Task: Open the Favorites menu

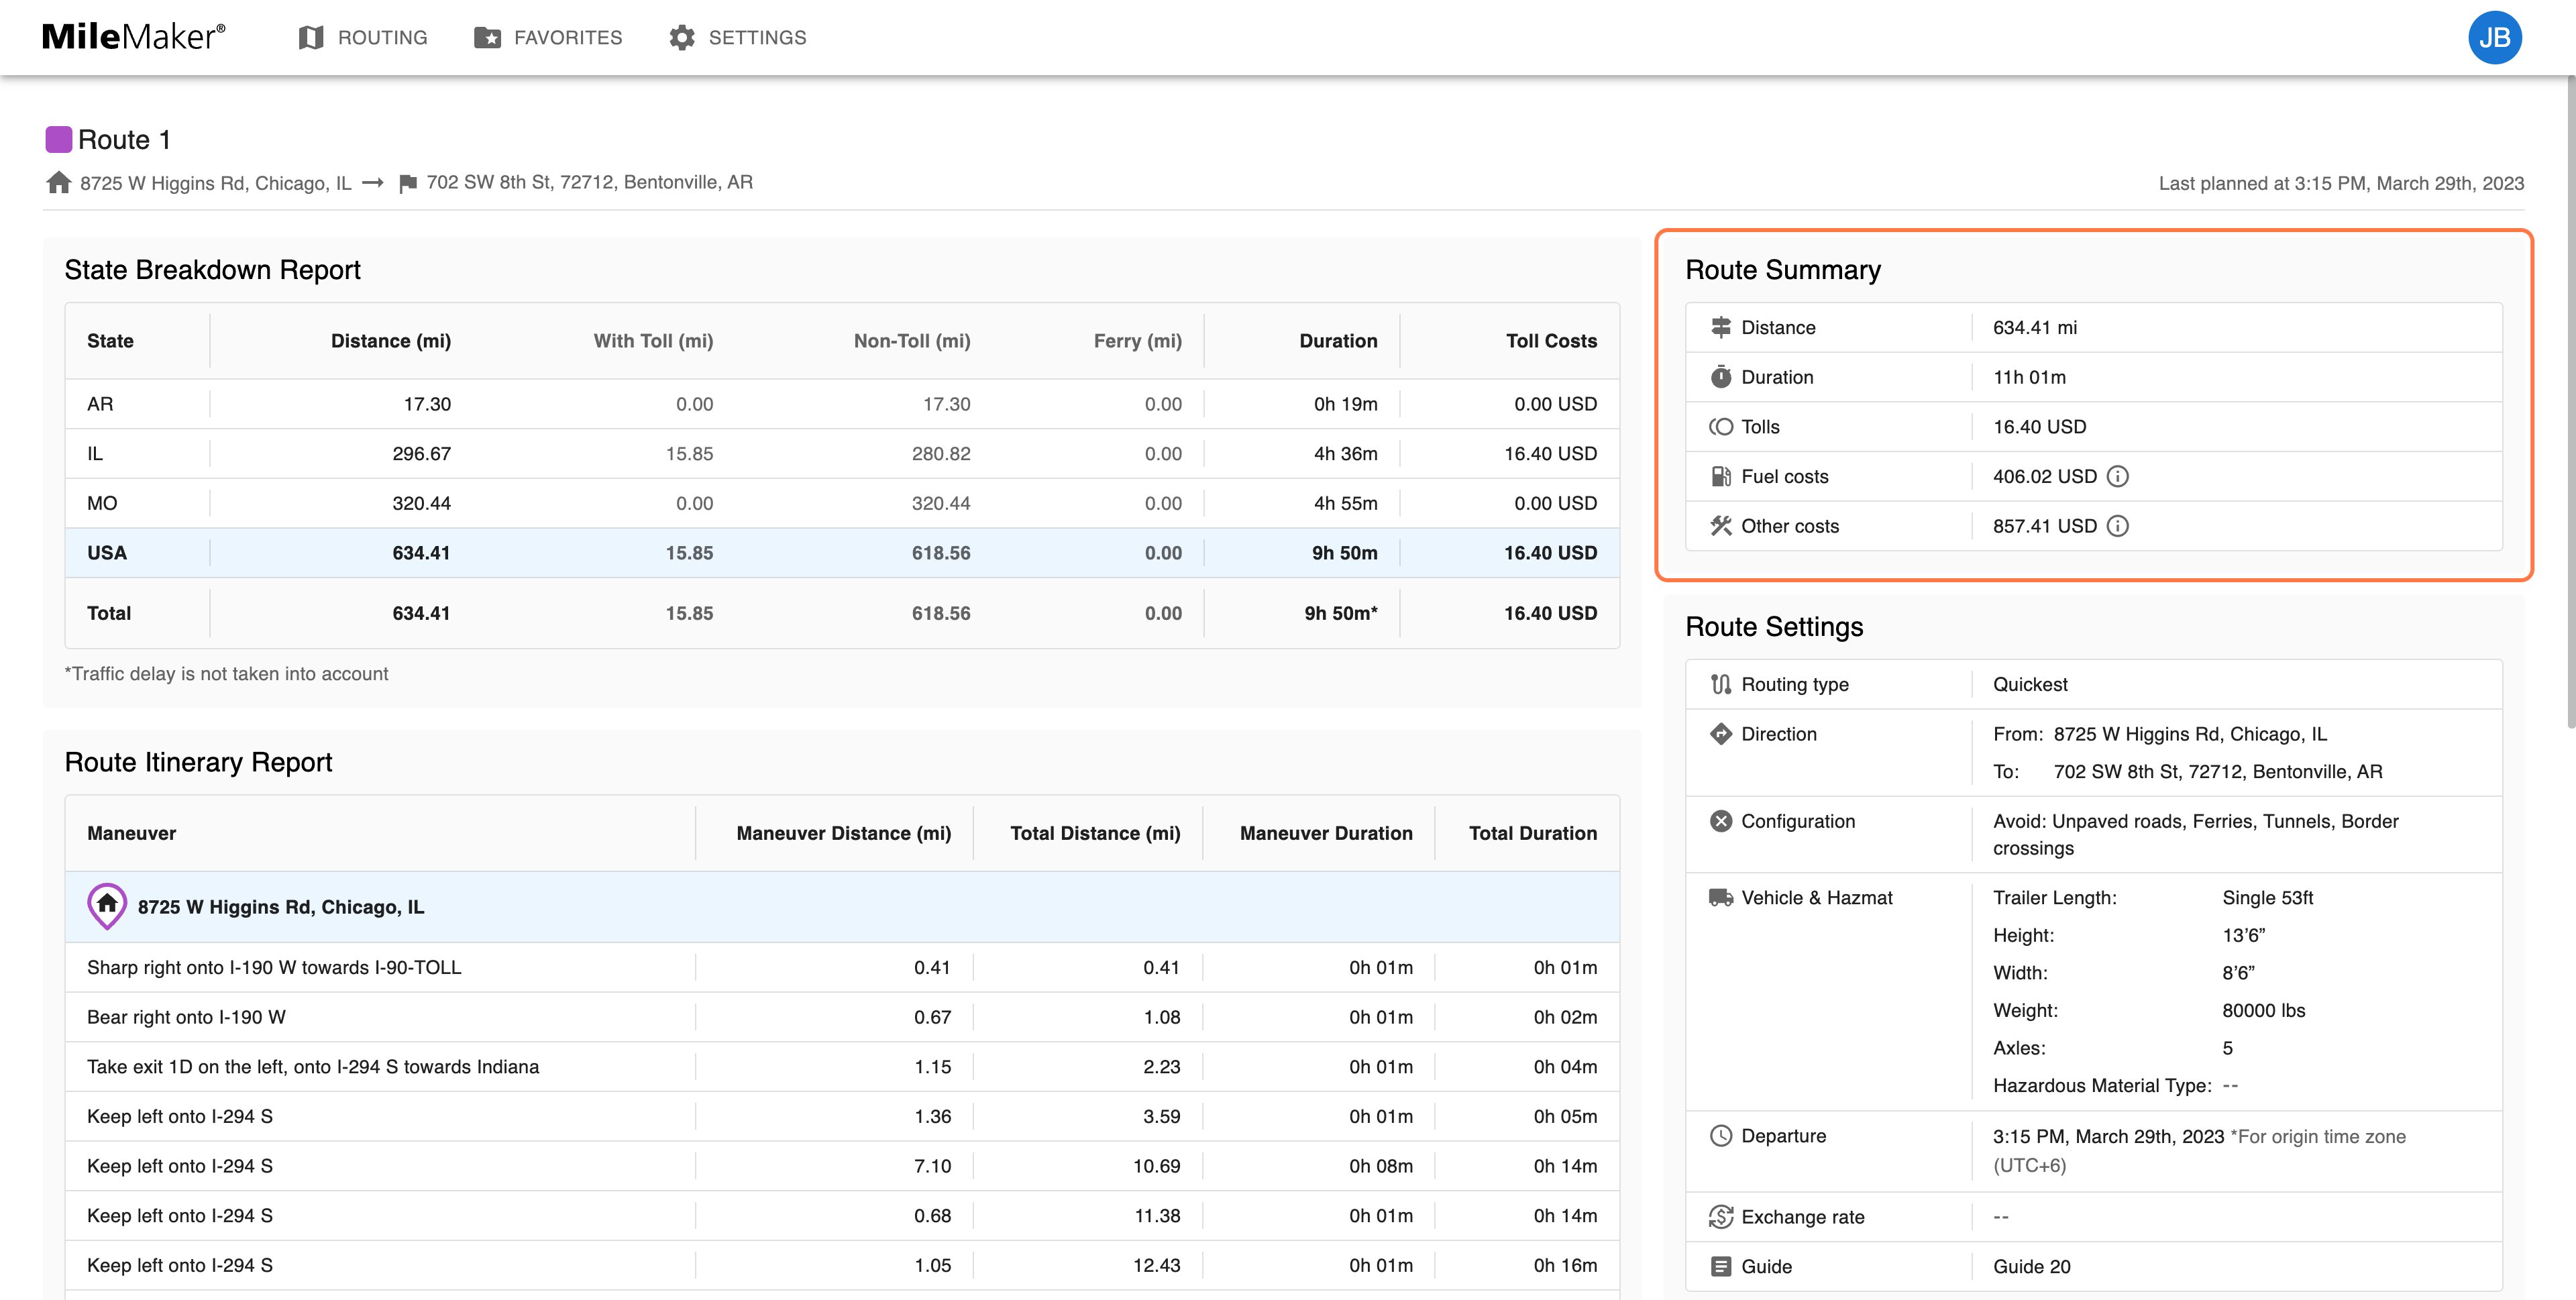Action: (548, 38)
